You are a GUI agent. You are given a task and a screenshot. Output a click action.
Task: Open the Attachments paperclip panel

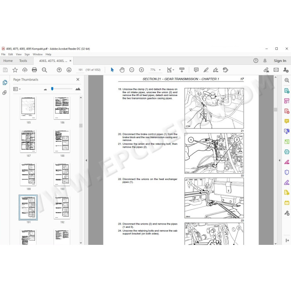(x=5, y=92)
